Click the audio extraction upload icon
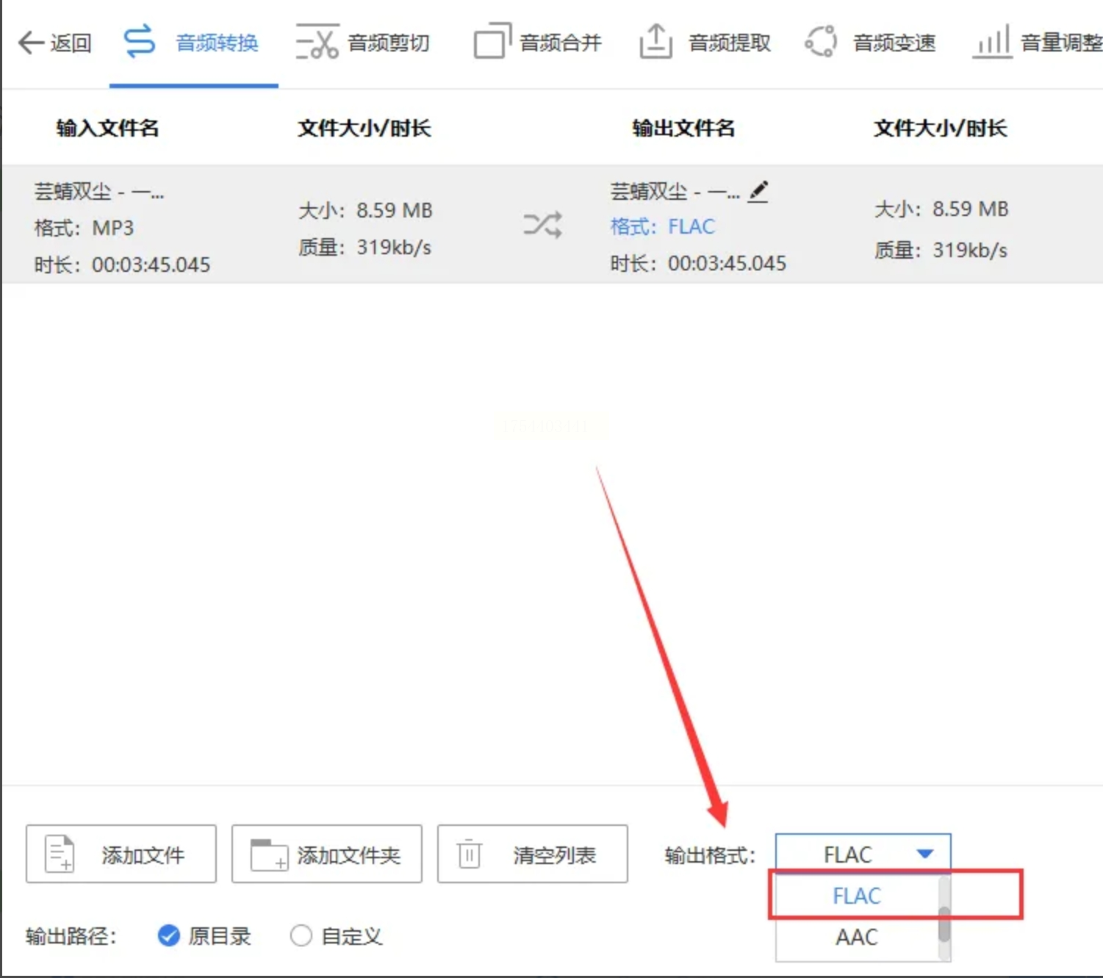 point(655,41)
